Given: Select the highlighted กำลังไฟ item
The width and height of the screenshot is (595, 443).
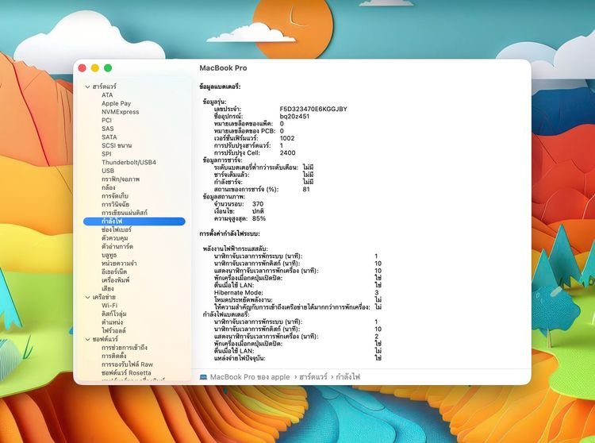Looking at the screenshot, I should [134, 221].
